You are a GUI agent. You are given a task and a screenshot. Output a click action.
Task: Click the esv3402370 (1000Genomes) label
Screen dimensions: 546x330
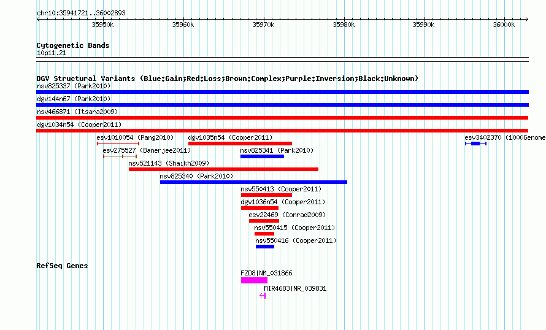[505, 137]
